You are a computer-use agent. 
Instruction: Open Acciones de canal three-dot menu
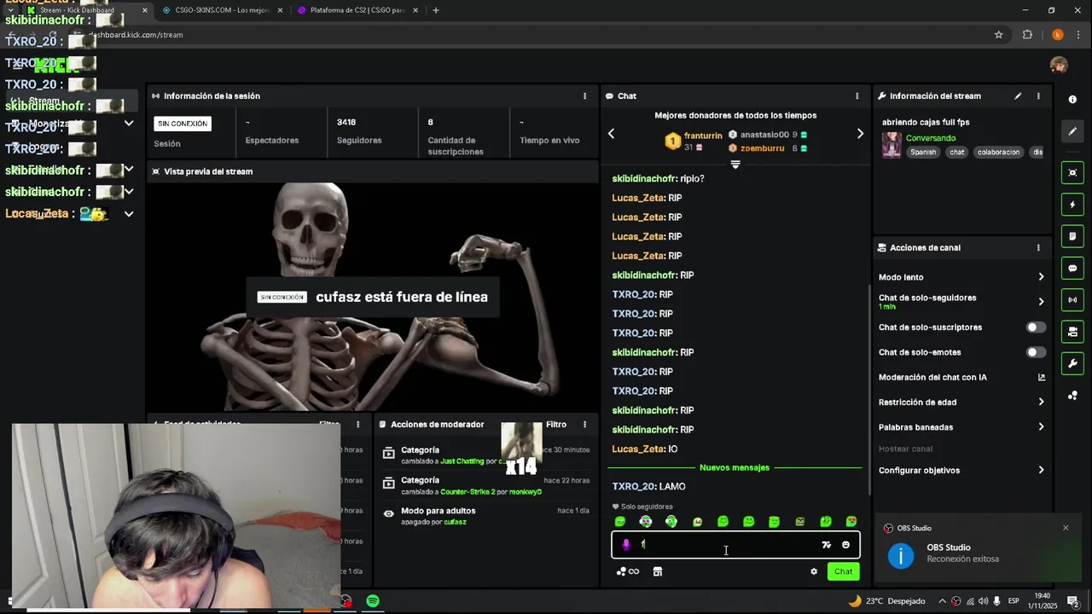pos(1038,248)
